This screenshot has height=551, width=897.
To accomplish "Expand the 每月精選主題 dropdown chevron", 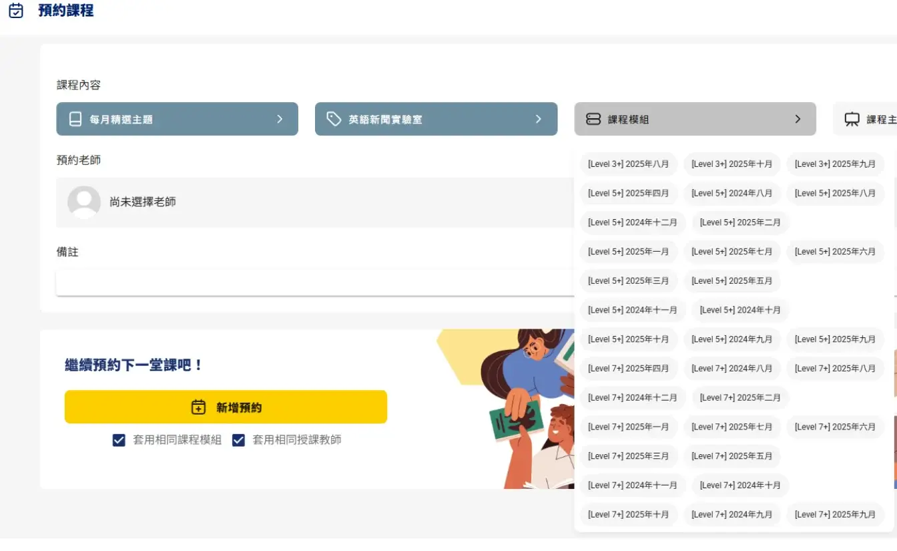I will pyautogui.click(x=280, y=118).
